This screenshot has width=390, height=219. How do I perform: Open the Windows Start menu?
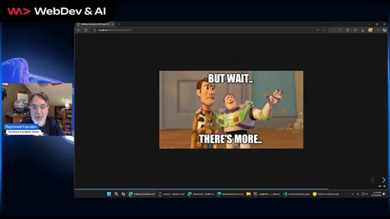click(109, 194)
